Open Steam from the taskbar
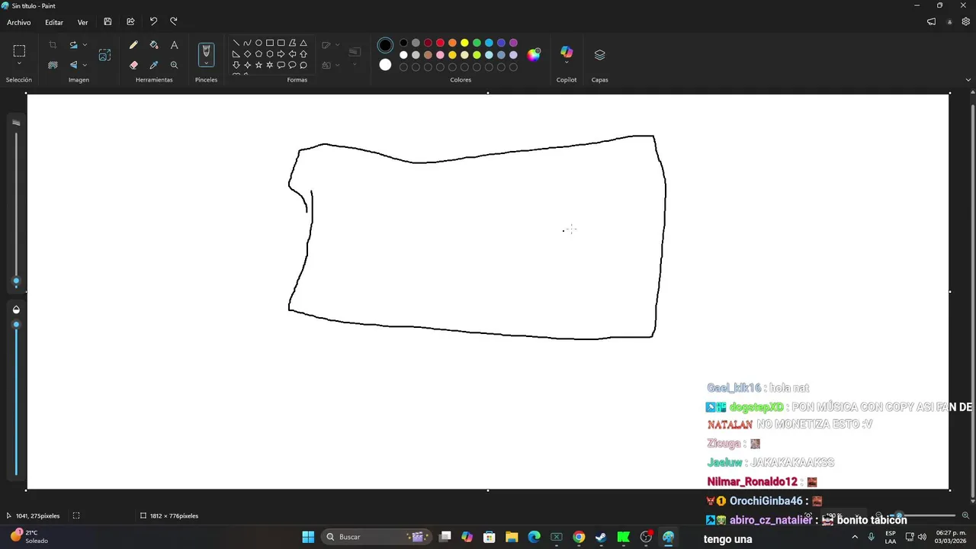Image resolution: width=976 pixels, height=549 pixels. point(601,537)
